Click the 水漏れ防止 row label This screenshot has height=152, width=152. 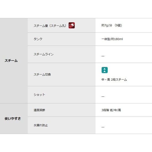[41, 125]
